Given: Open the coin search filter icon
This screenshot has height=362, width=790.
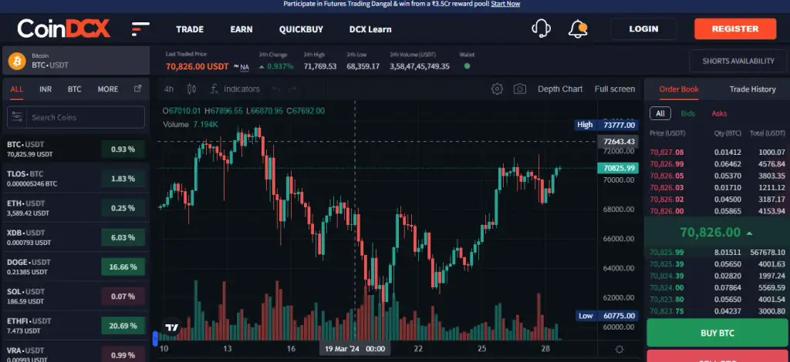Looking at the screenshot, I should click(17, 117).
